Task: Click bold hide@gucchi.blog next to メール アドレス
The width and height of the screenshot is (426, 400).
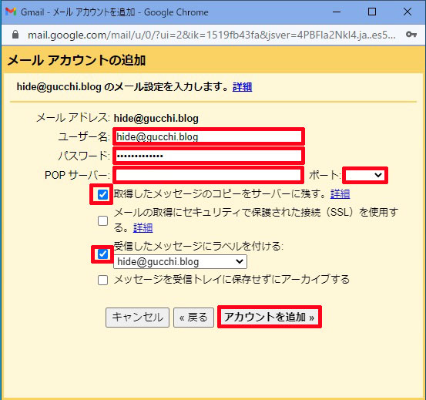Action: pos(156,119)
